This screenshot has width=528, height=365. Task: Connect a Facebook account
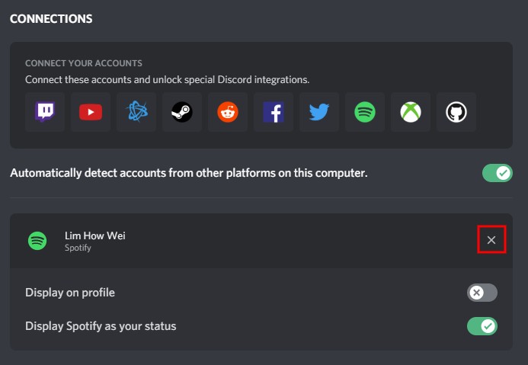click(274, 112)
